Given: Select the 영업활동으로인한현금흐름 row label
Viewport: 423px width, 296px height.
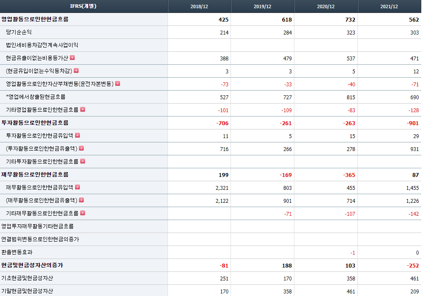Looking at the screenshot, I should click(x=35, y=19).
